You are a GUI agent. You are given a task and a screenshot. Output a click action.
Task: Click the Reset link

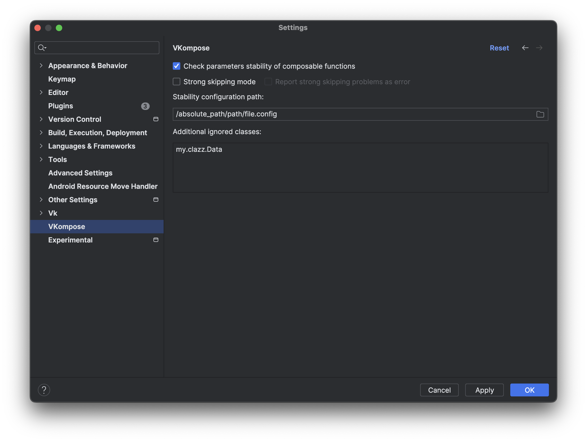coord(499,48)
